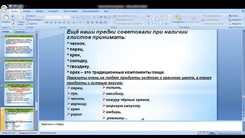Toggle bold (Ж) formatting
This screenshot has height=138, width=245.
(47, 23)
